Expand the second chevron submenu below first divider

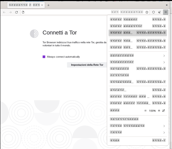[x=138, y=62]
